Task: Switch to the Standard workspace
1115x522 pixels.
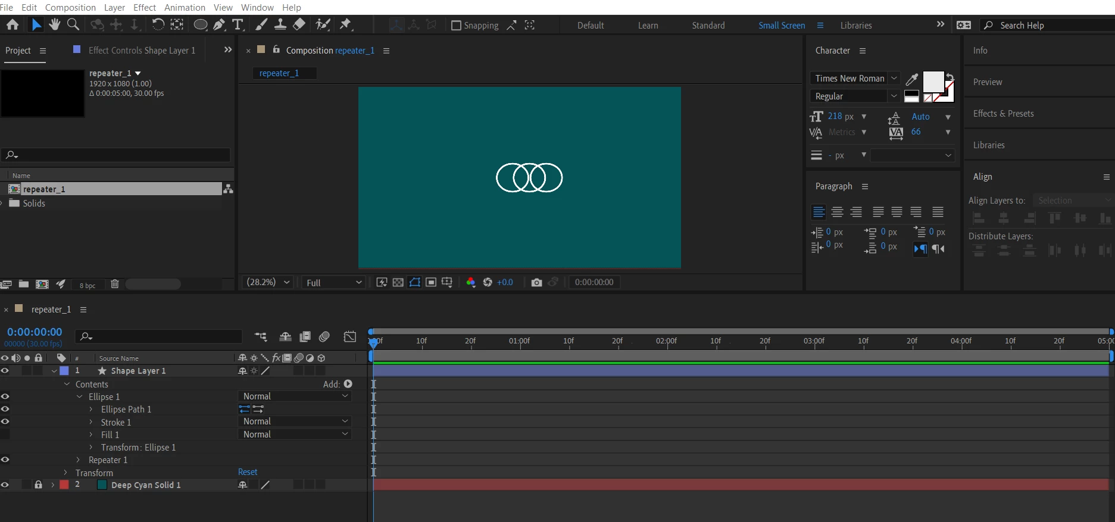Action: [x=708, y=26]
